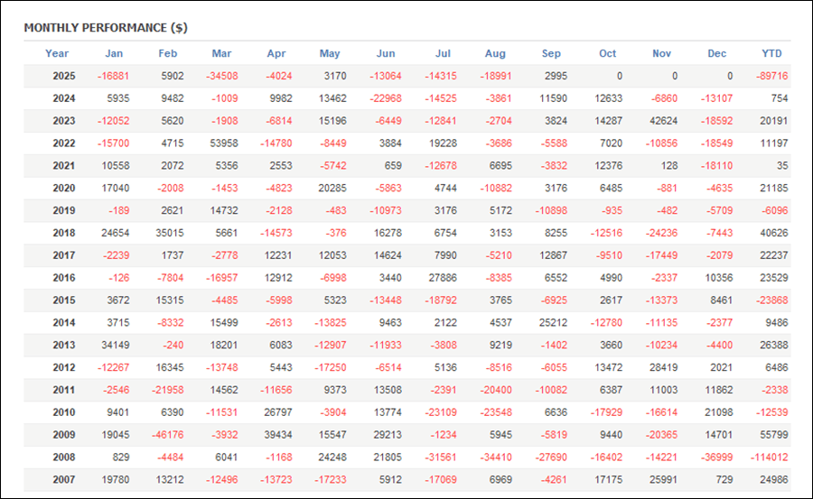Image resolution: width=813 pixels, height=499 pixels.
Task: Click 2013 January value 34149
Action: click(x=116, y=345)
